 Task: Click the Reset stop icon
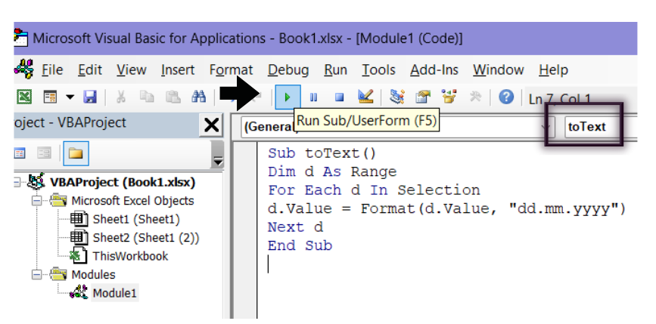[339, 97]
